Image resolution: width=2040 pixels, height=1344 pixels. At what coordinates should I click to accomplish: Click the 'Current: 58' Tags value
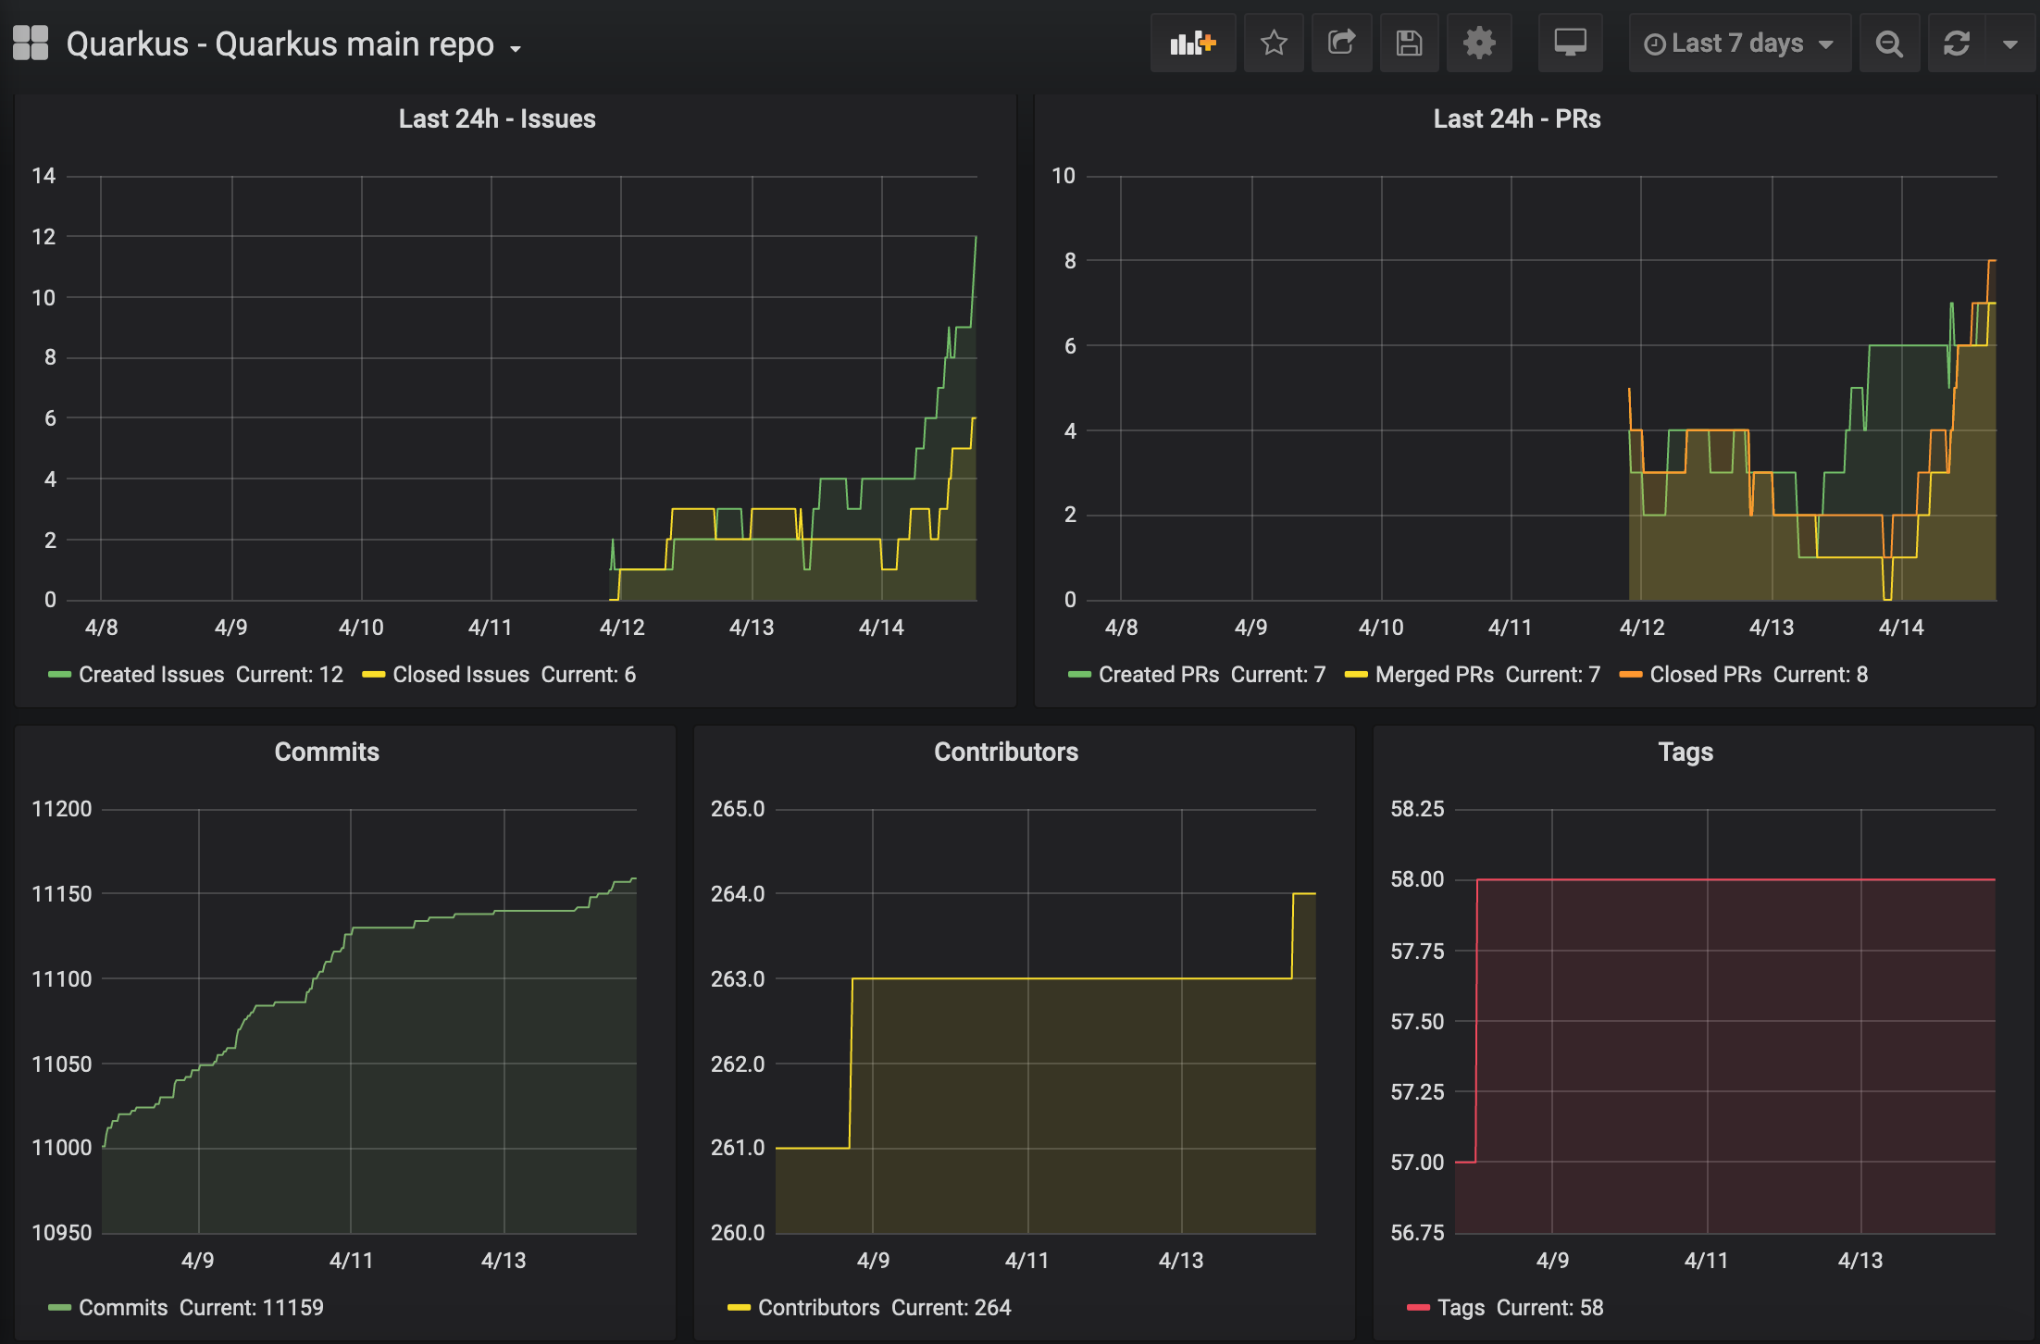1549,1308
